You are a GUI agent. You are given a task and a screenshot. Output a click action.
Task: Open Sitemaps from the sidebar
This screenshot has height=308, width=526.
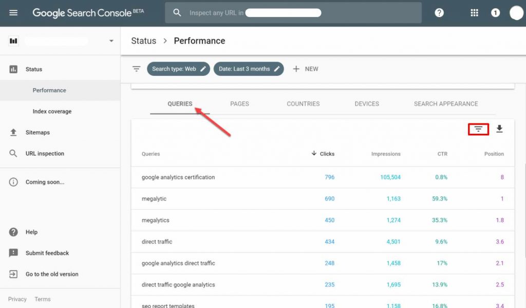[x=37, y=132]
